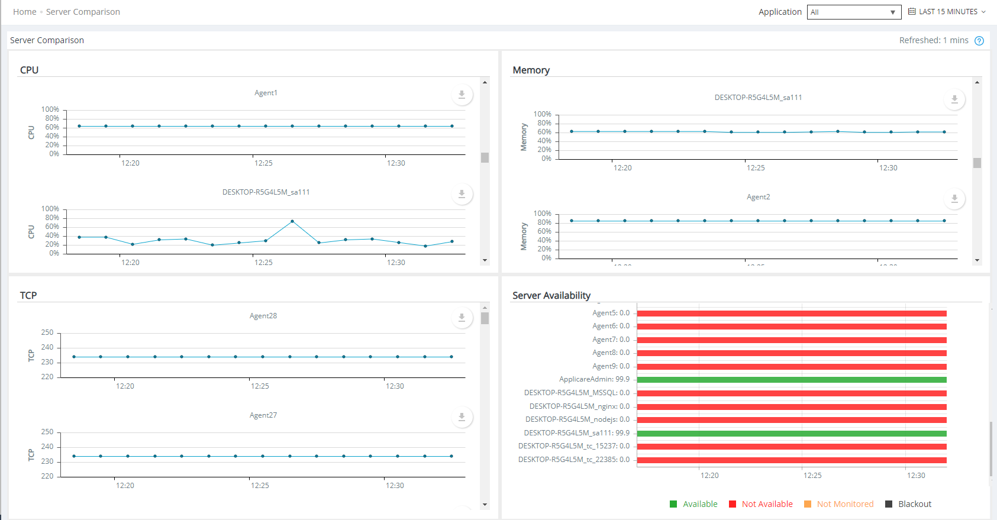997x520 pixels.
Task: Click the Blackout legend color swatch
Action: click(889, 504)
